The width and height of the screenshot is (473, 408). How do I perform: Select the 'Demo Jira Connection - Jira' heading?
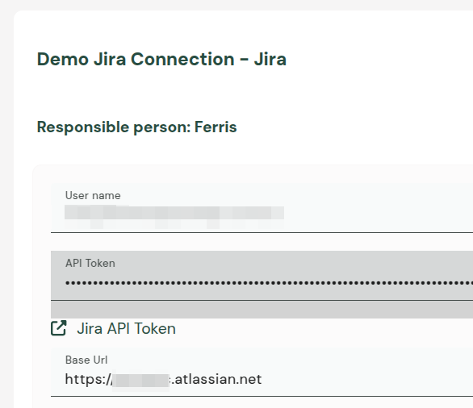(161, 59)
